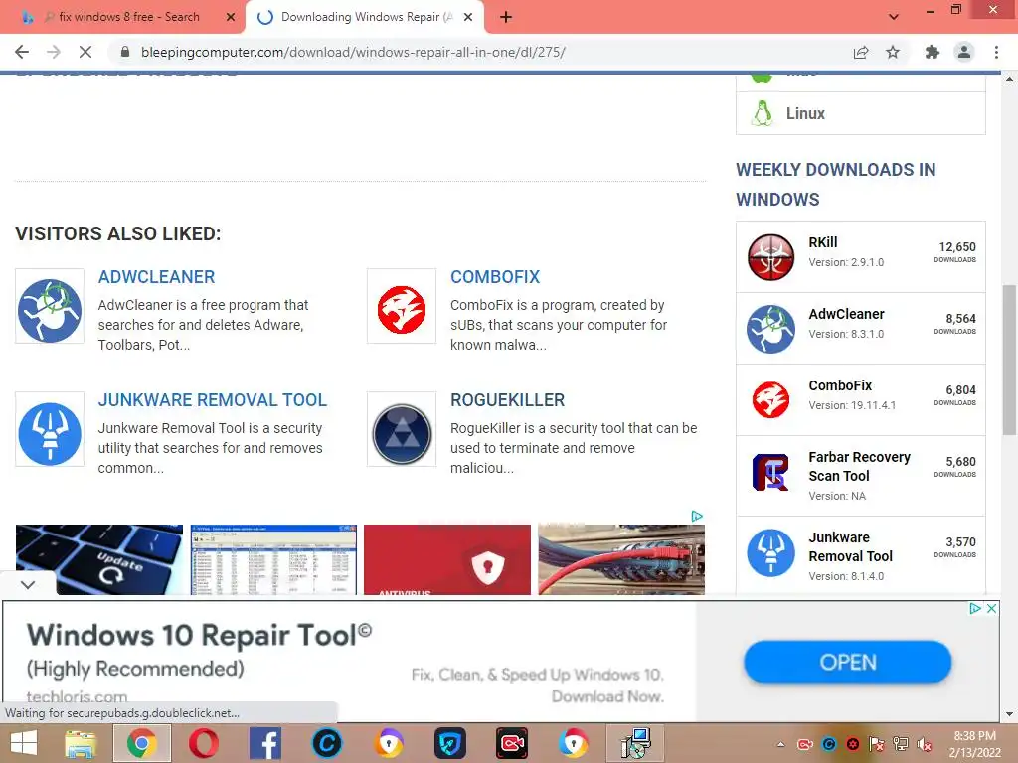This screenshot has width=1018, height=763.
Task: Click the muted volume tray icon
Action: 924,744
